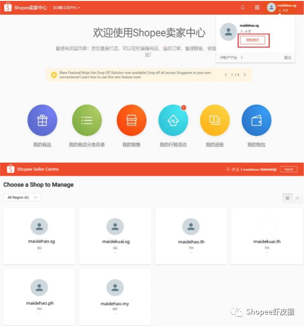Click the announcement speaker icon
Screen dimensions: 304x326
(54, 75)
